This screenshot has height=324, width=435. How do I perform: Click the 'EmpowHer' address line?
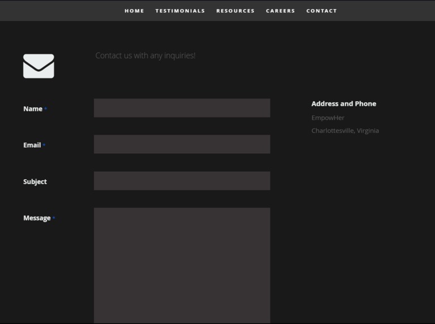coord(328,118)
